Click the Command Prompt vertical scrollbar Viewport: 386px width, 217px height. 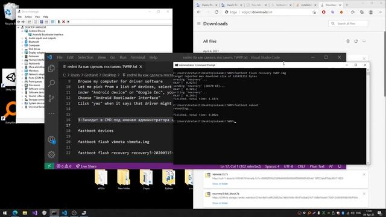tap(368, 116)
